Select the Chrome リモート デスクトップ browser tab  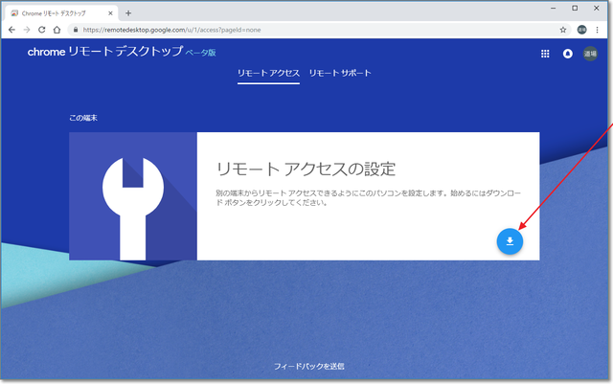(57, 12)
